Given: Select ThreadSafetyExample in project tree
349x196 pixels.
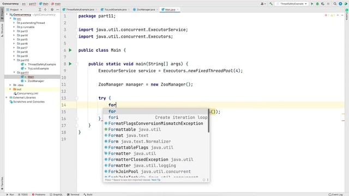Looking at the screenshot, I should [x=41, y=64].
